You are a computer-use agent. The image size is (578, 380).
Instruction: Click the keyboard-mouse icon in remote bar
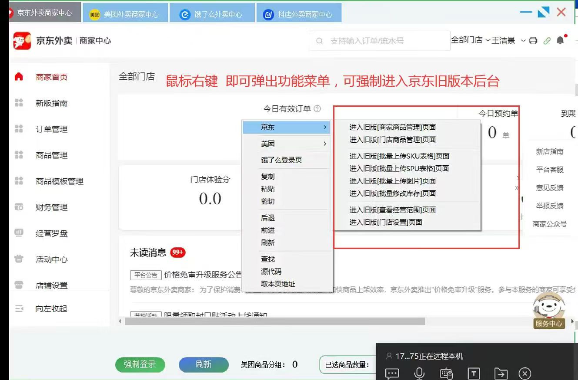[x=446, y=373]
